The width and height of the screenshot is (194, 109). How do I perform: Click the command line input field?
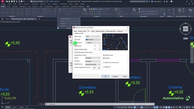(100, 104)
